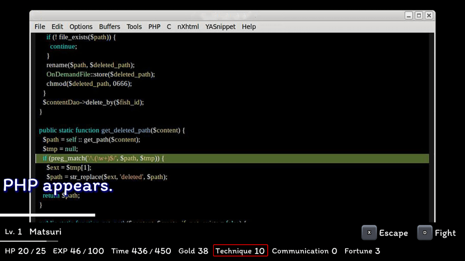Close the code editor window
The image size is (465, 261).
pyautogui.click(x=429, y=15)
